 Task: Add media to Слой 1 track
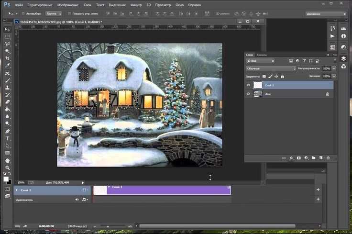pyautogui.click(x=318, y=190)
